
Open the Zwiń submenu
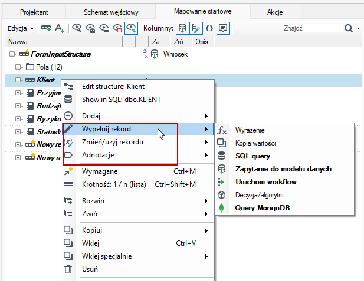click(x=138, y=214)
